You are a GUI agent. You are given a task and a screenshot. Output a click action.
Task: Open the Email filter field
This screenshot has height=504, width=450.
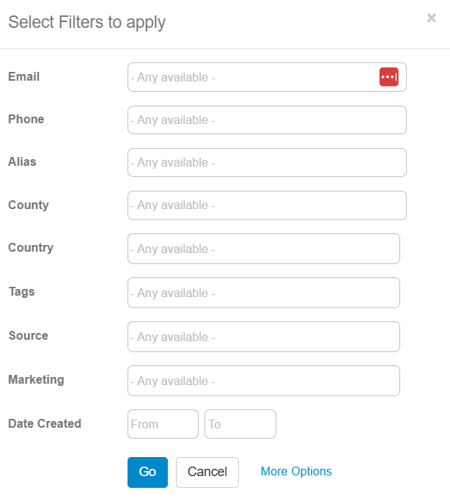coord(267,77)
